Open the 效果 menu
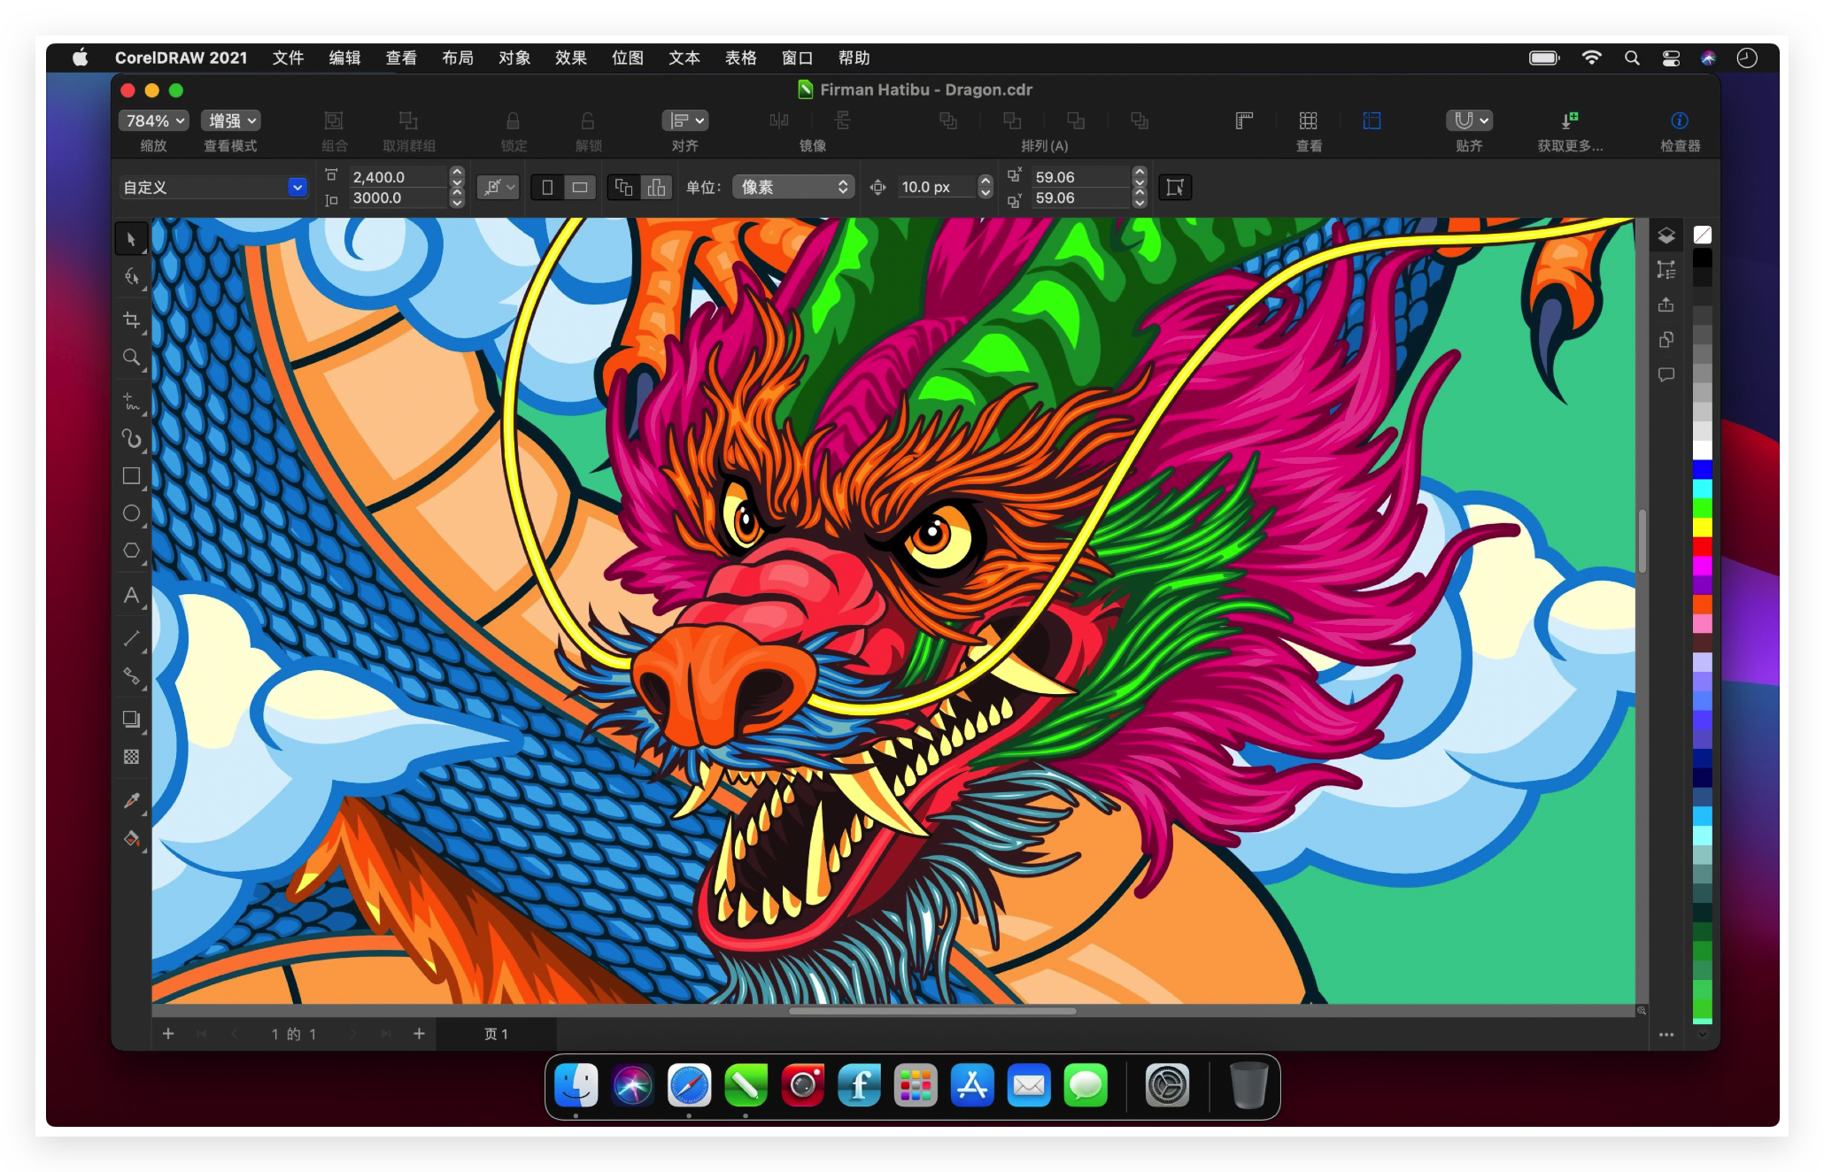Image resolution: width=1824 pixels, height=1172 pixels. point(570,58)
